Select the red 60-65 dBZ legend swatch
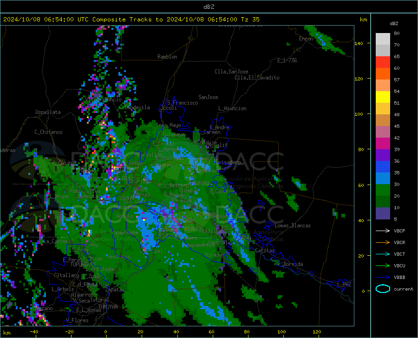The height and width of the screenshot is (338, 418). pos(383,62)
